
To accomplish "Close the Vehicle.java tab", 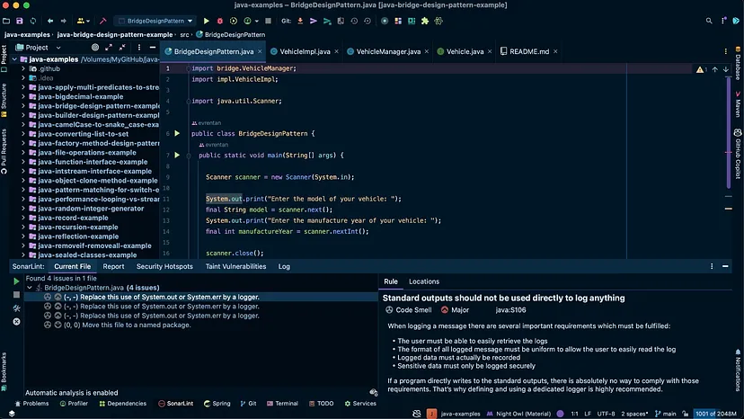I will (x=490, y=51).
